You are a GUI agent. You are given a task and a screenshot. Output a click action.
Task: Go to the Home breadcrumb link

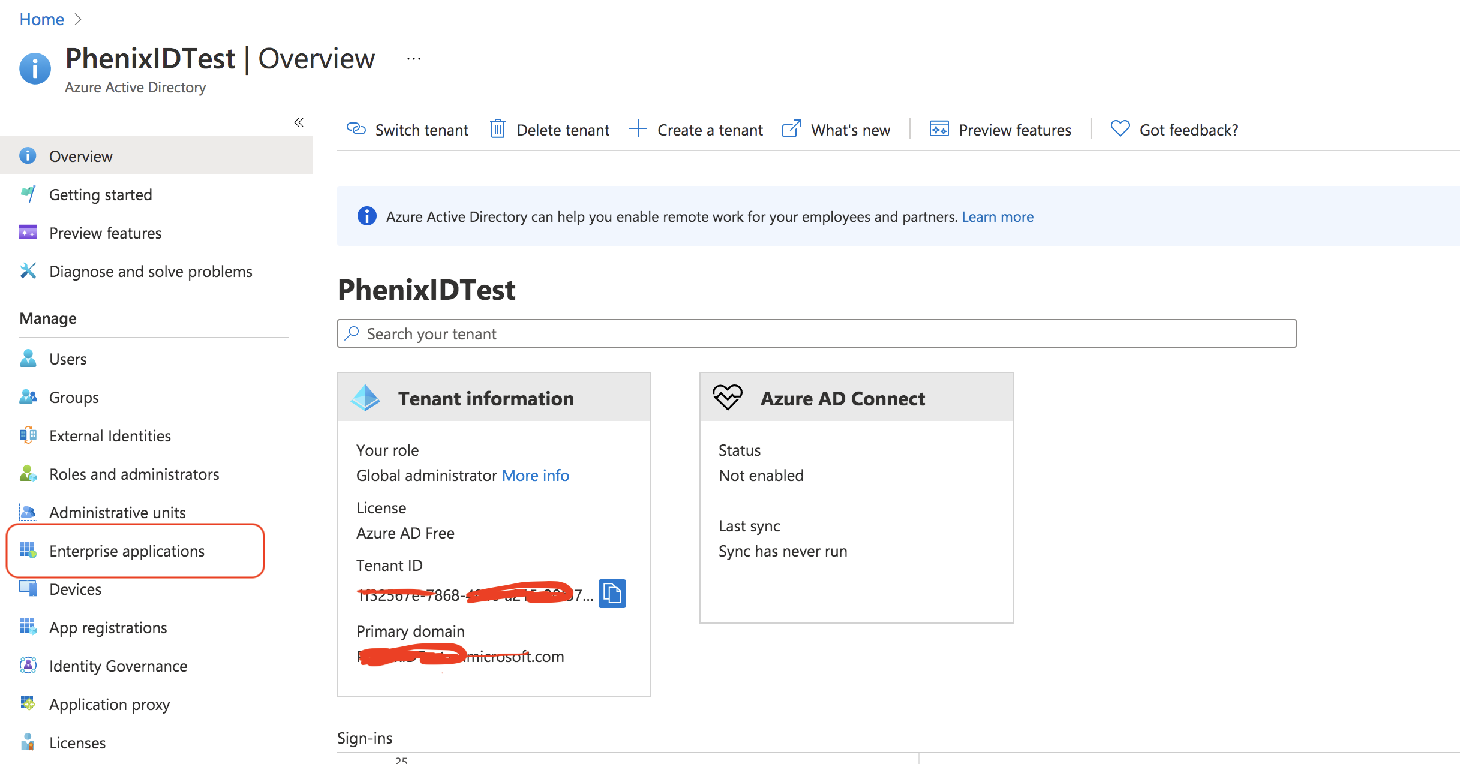[41, 19]
